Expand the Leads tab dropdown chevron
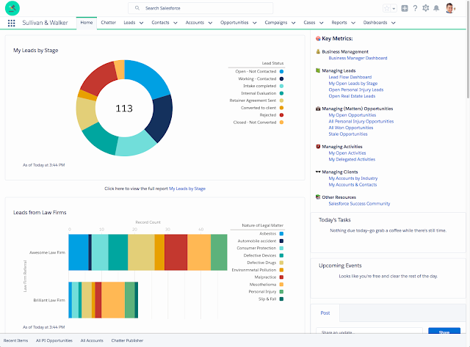The image size is (470, 347). (x=141, y=23)
